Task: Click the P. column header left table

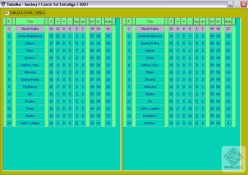Action: click(9, 21)
